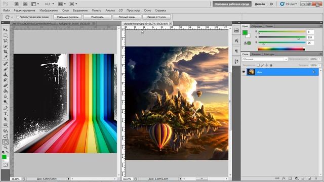This screenshot has width=324, height=182.
Task: Select the Path Selection tool
Action: [6, 119]
